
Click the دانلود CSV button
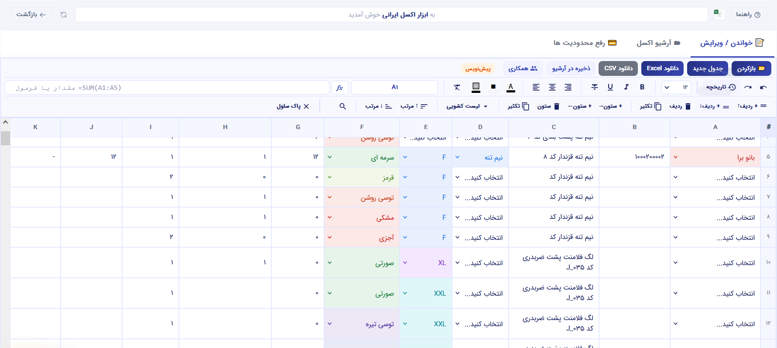(x=618, y=68)
